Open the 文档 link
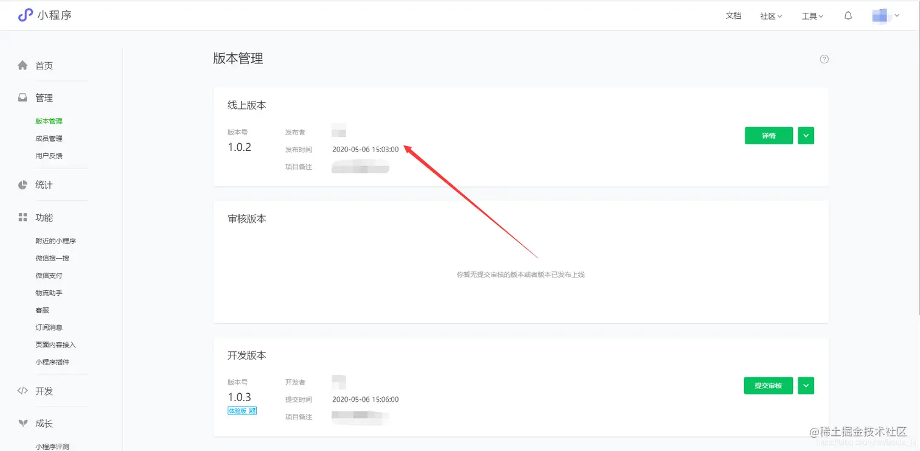This screenshot has height=451, width=920. (733, 16)
